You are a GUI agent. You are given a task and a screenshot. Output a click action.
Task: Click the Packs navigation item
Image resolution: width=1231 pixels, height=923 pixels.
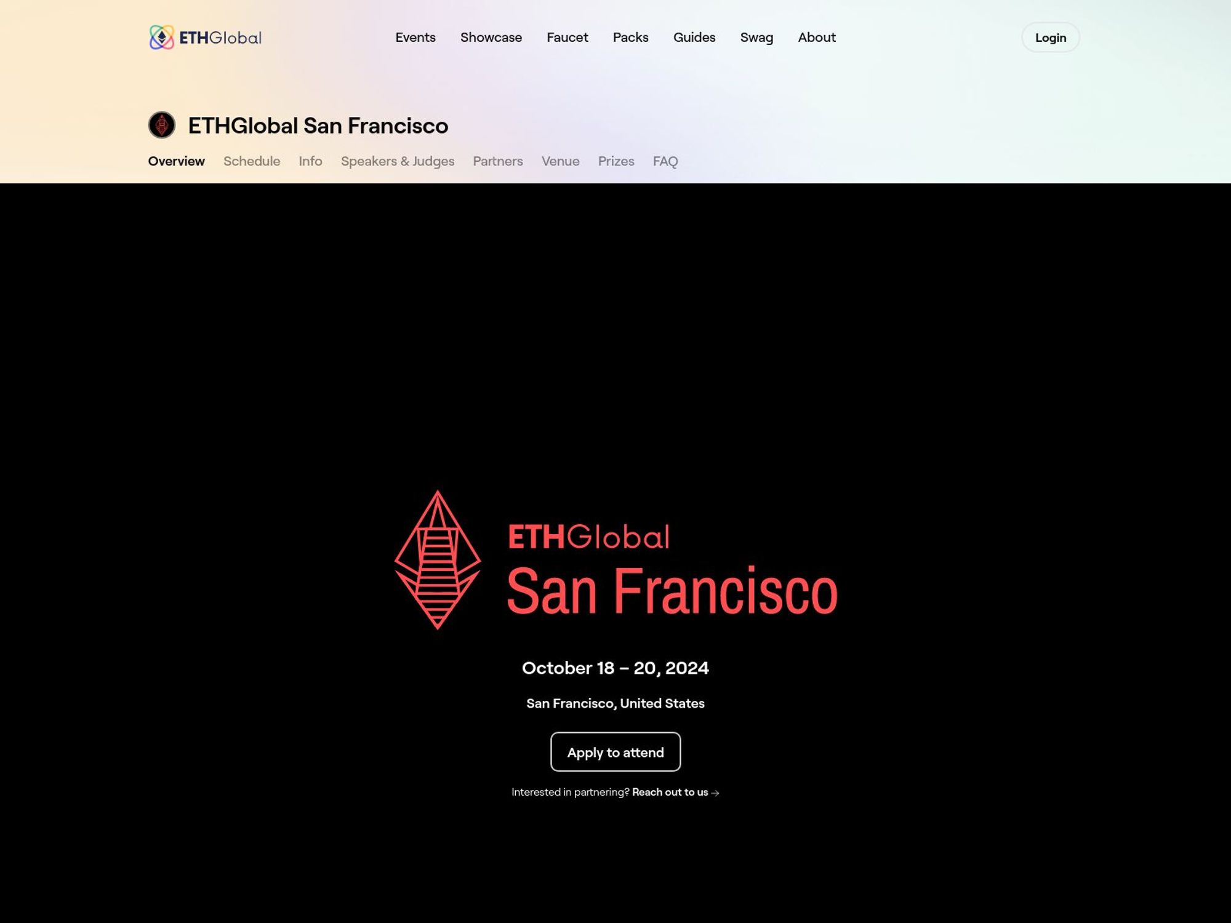coord(630,37)
